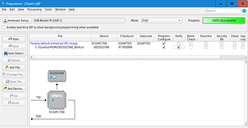
Task: Open the File menu
Action: point(4,10)
